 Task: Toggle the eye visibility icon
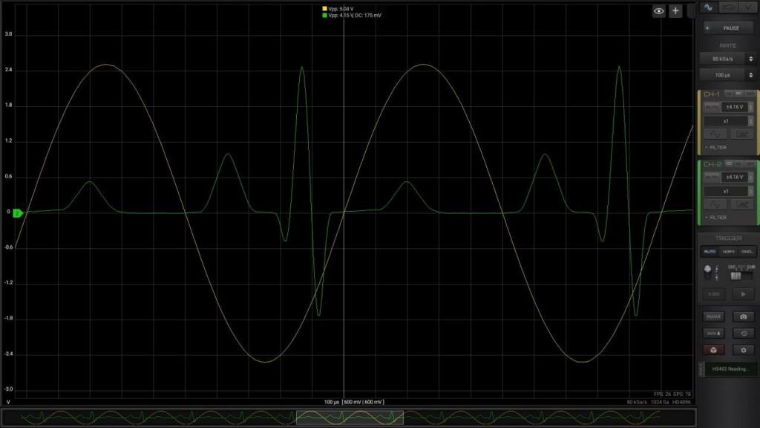point(658,10)
